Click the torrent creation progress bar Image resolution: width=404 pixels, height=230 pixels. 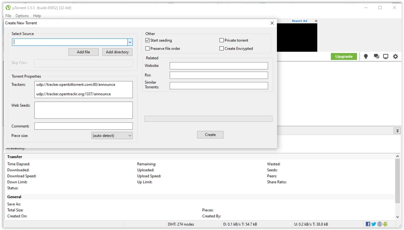click(x=208, y=119)
